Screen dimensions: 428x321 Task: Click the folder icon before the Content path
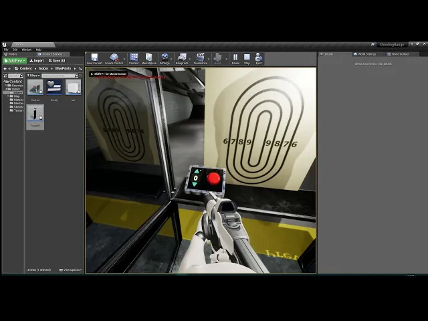click(16, 68)
